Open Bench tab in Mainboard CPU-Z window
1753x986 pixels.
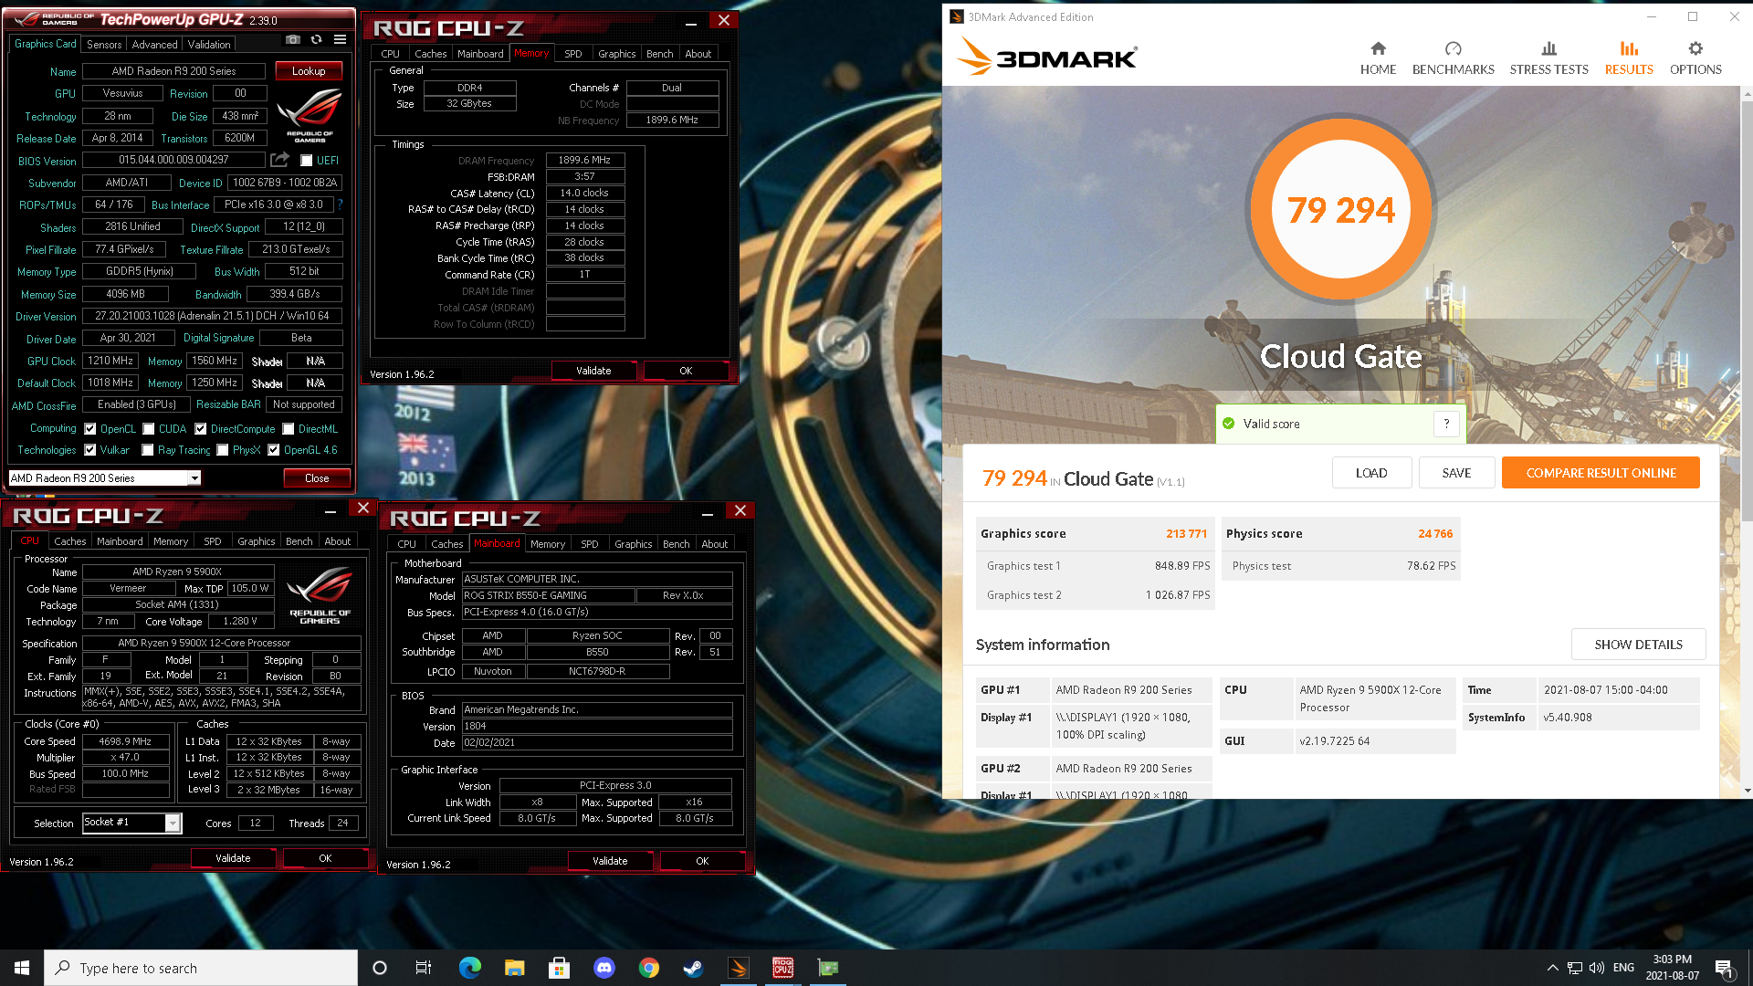(x=677, y=544)
